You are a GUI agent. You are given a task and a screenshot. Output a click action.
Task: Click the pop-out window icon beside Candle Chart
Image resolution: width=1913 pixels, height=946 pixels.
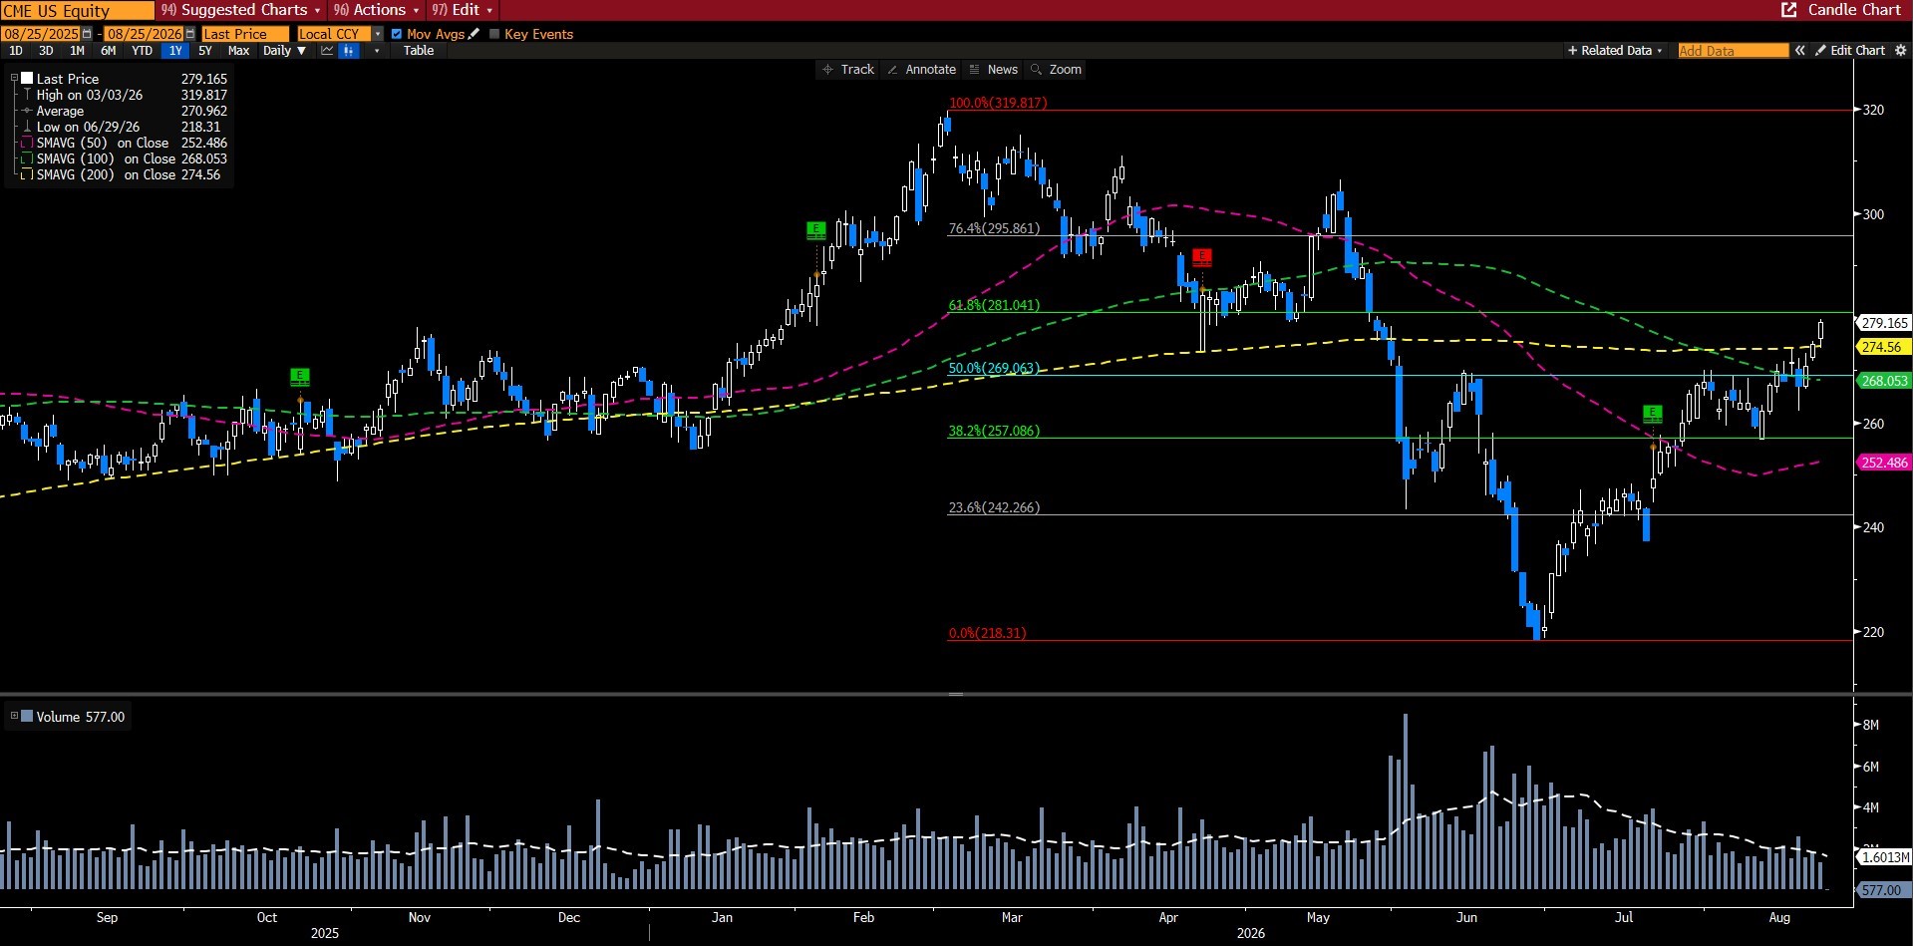coord(1789,10)
